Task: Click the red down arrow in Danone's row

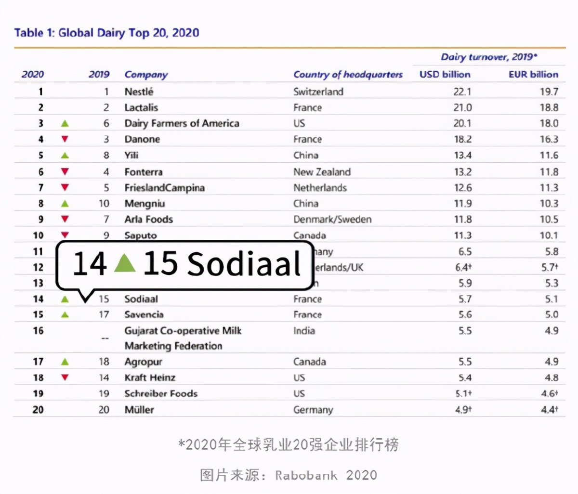Action: pyautogui.click(x=65, y=139)
